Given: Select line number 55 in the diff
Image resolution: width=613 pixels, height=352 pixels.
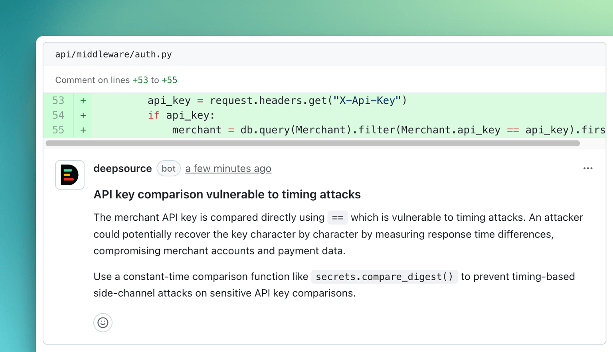Looking at the screenshot, I should tap(58, 130).
